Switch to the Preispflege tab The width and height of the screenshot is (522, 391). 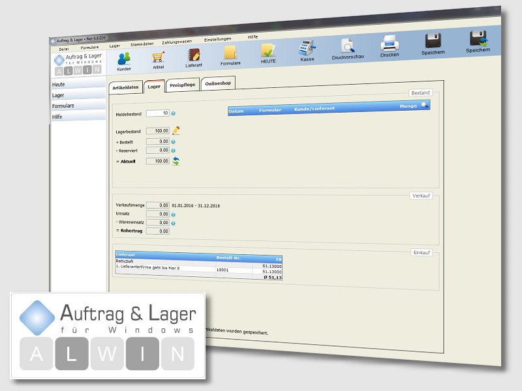(x=183, y=85)
